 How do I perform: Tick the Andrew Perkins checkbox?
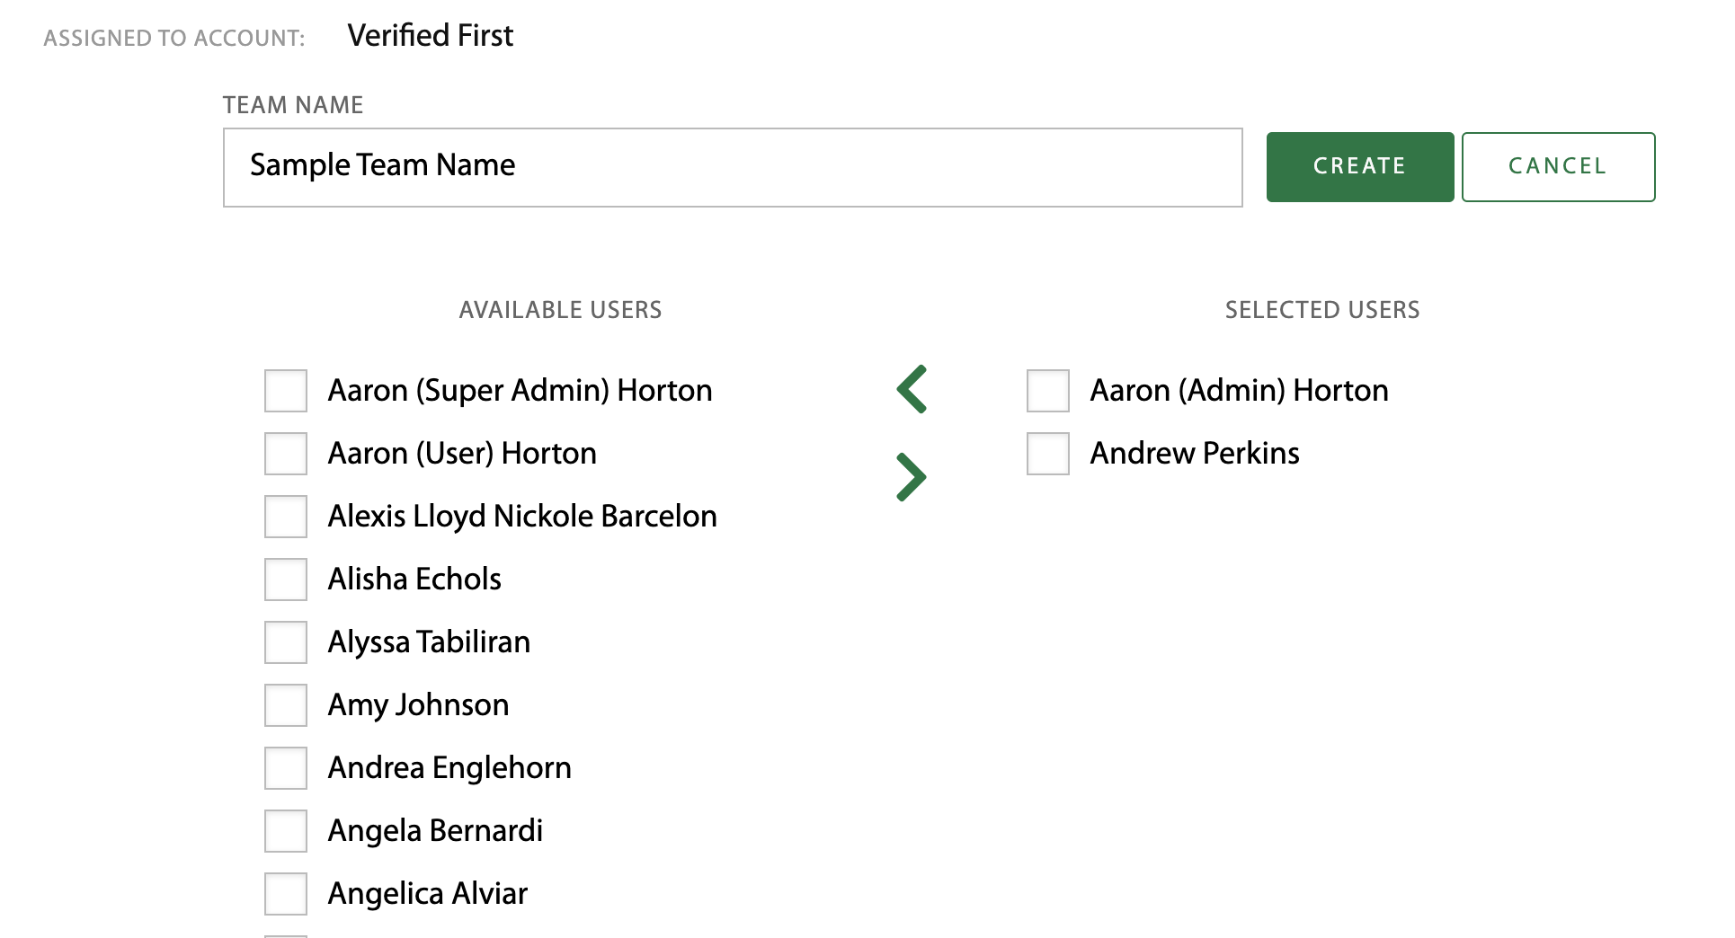1048,454
